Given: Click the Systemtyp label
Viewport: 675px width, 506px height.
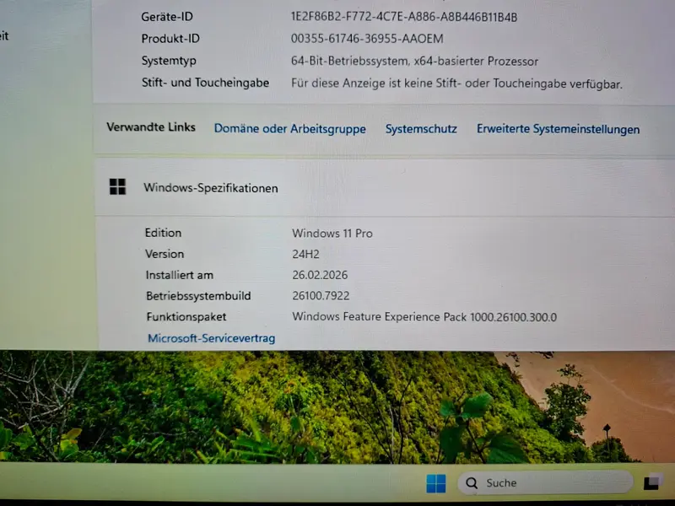Looking at the screenshot, I should tap(169, 61).
